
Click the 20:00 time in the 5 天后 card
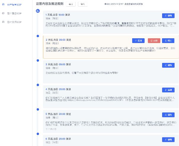[62, 114]
